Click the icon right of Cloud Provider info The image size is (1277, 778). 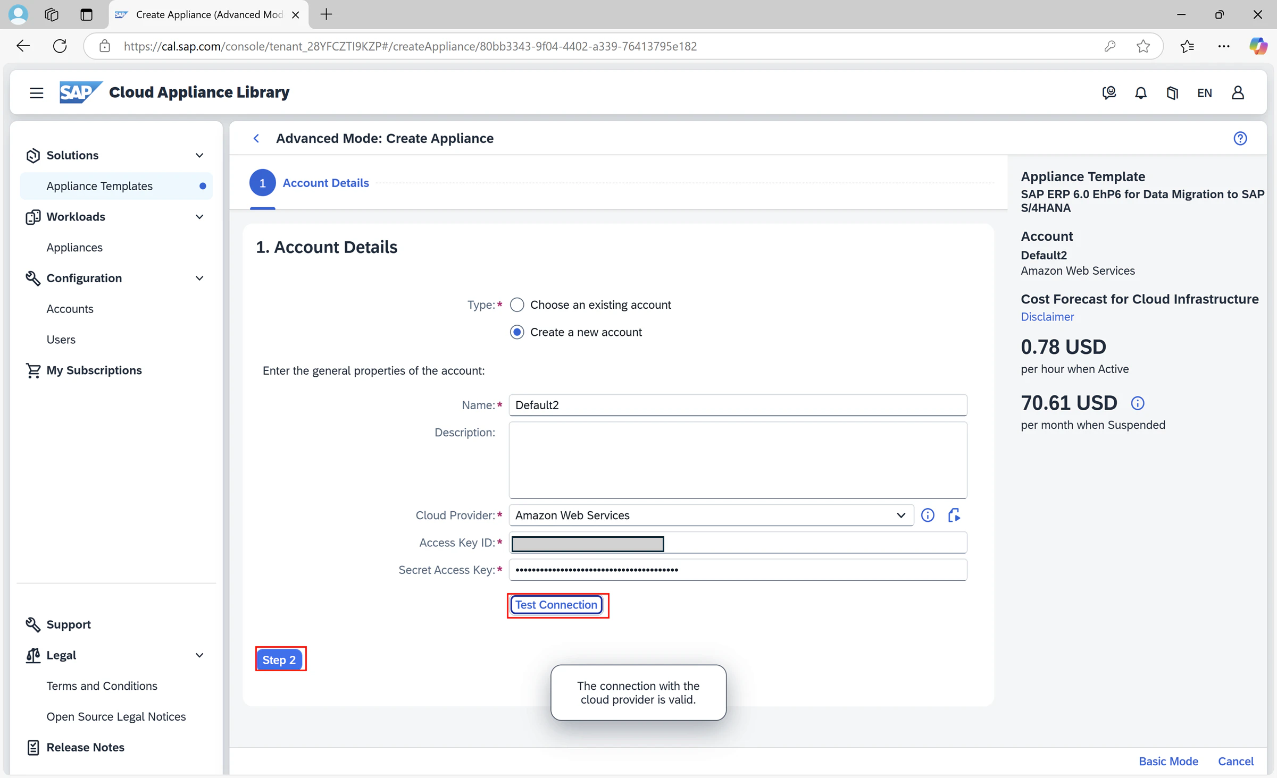[x=954, y=515]
